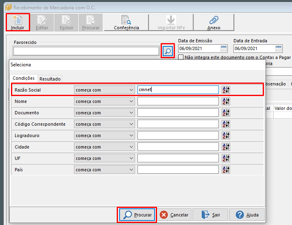Click the Código Correspondente value input field
Screen dimensions: 292x225
[178, 124]
